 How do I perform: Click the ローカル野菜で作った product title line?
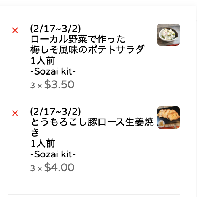[78, 39]
